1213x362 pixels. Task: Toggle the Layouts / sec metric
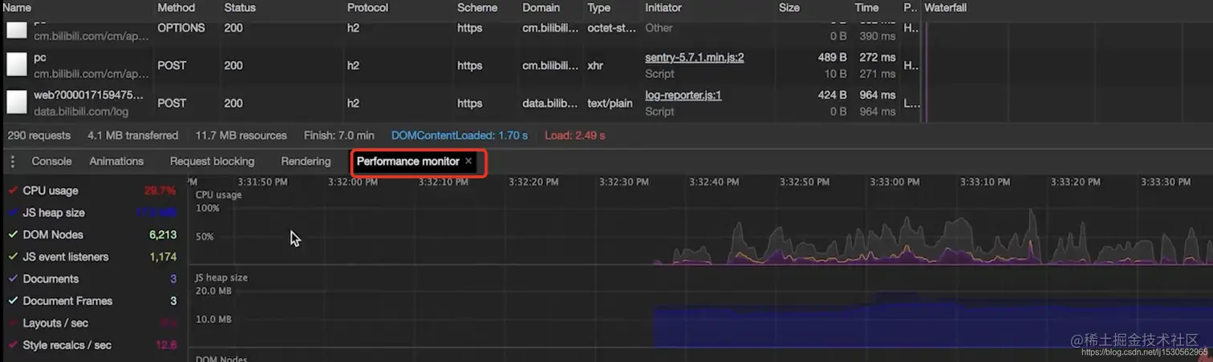pos(13,323)
